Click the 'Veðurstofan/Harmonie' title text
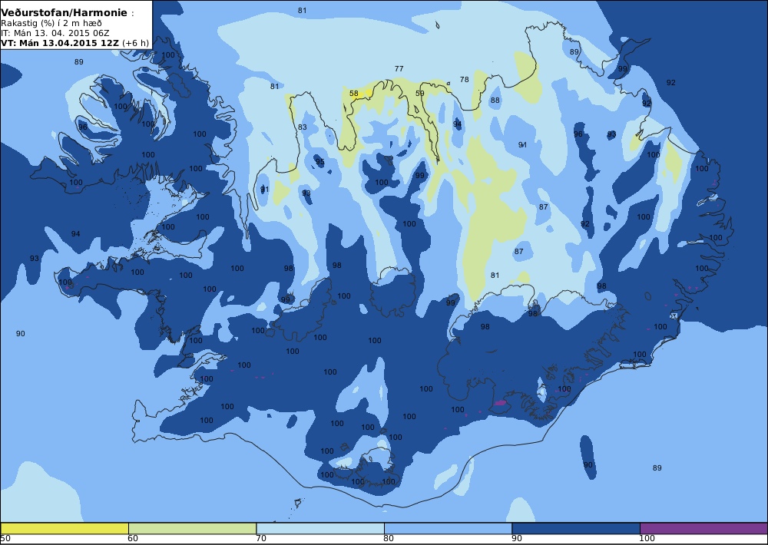The width and height of the screenshot is (768, 545). (x=65, y=13)
